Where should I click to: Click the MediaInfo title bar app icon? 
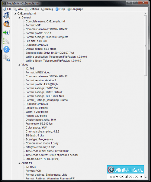(4, 3)
